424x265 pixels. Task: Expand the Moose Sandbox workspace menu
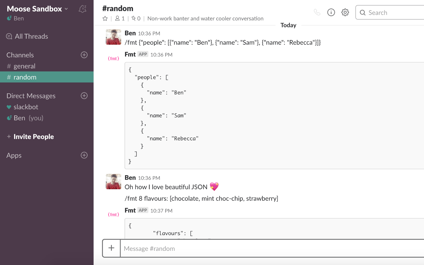[37, 9]
